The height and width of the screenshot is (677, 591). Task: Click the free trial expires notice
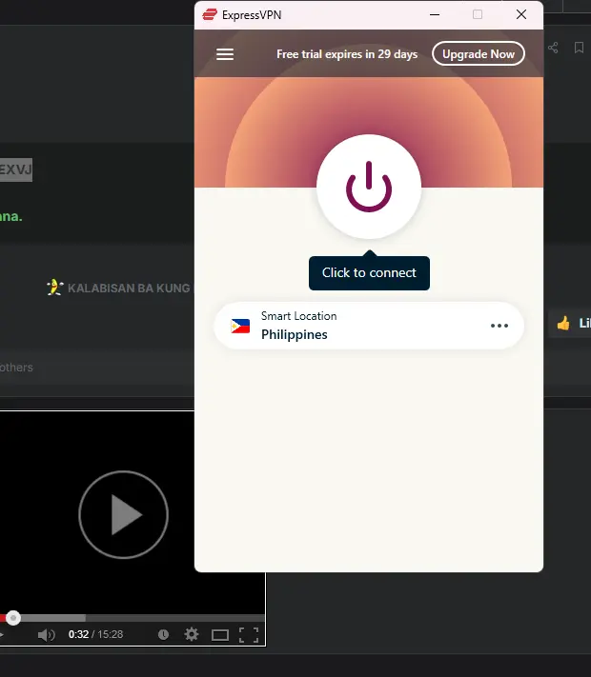tap(347, 54)
